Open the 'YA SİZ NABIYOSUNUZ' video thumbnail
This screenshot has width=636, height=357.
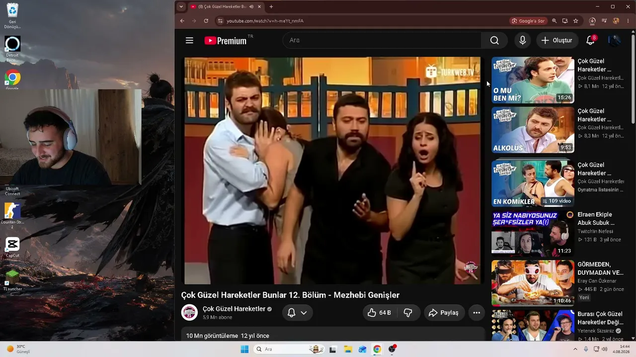pos(533,234)
